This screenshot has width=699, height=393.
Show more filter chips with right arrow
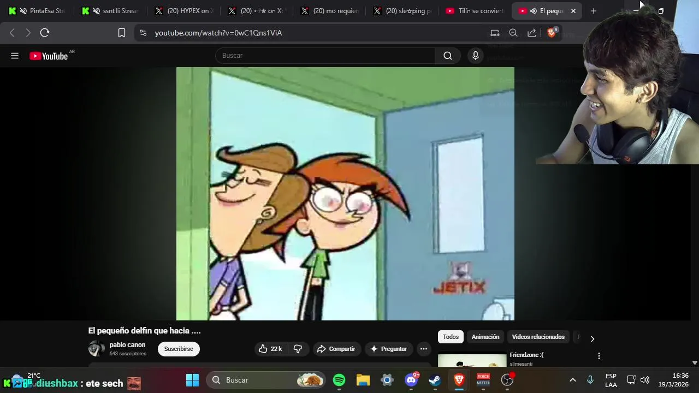click(x=593, y=338)
